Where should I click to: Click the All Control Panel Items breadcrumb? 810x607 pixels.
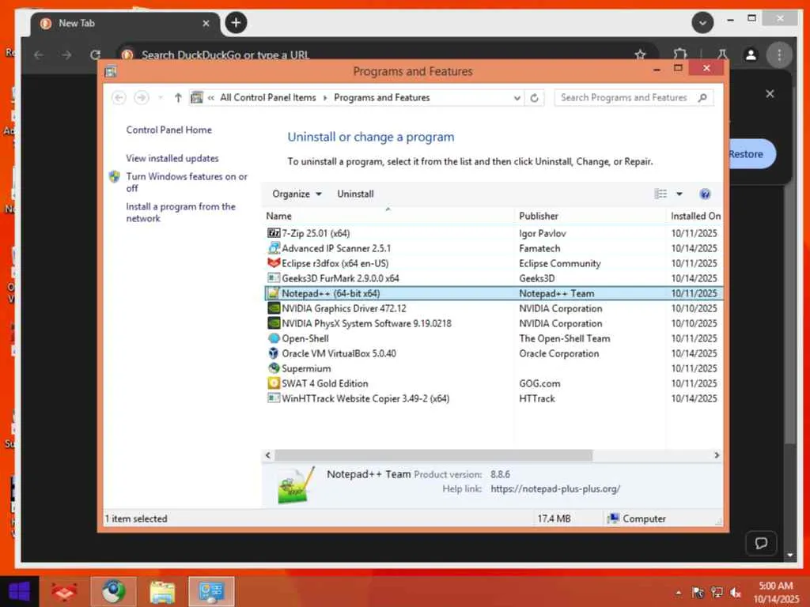267,97
